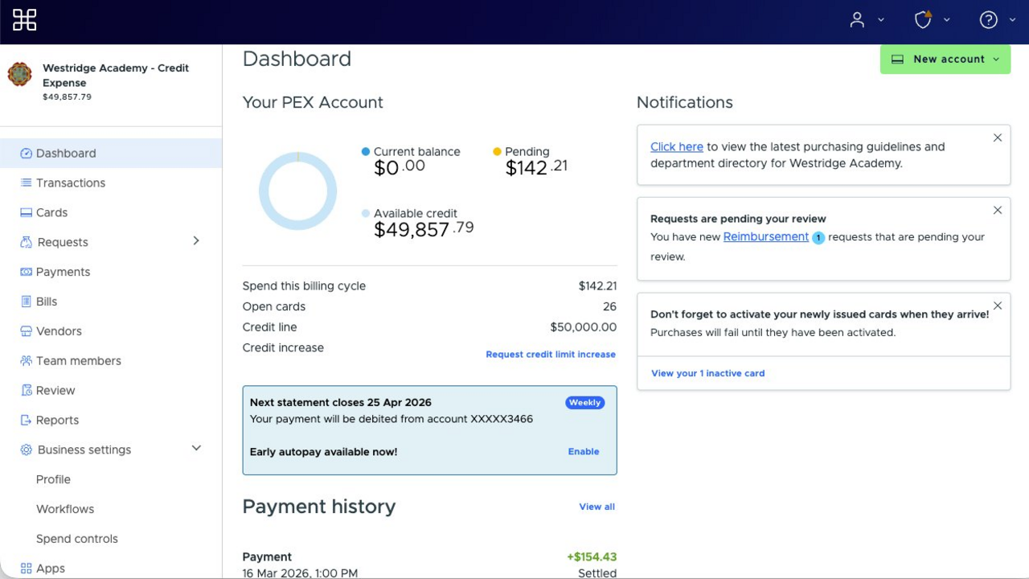Go to Dashboard in the sidebar

[111, 154]
